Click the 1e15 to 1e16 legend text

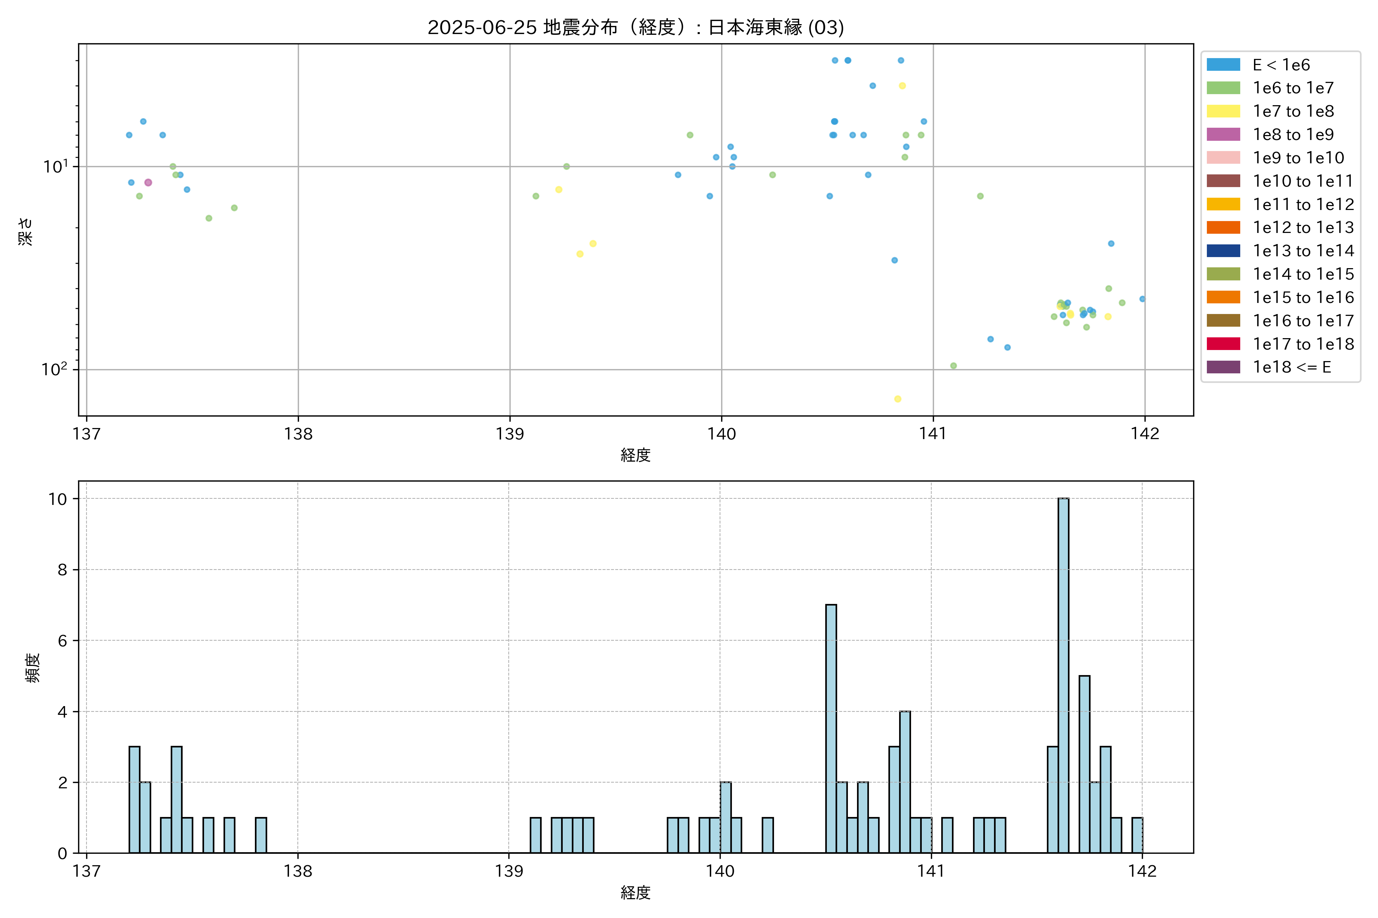click(x=1303, y=298)
